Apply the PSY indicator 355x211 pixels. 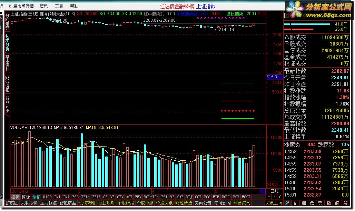(236, 197)
